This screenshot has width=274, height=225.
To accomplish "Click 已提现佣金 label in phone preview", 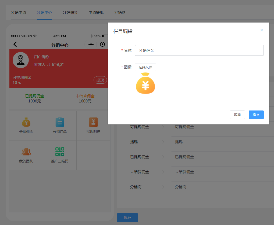I will [x=35, y=96].
